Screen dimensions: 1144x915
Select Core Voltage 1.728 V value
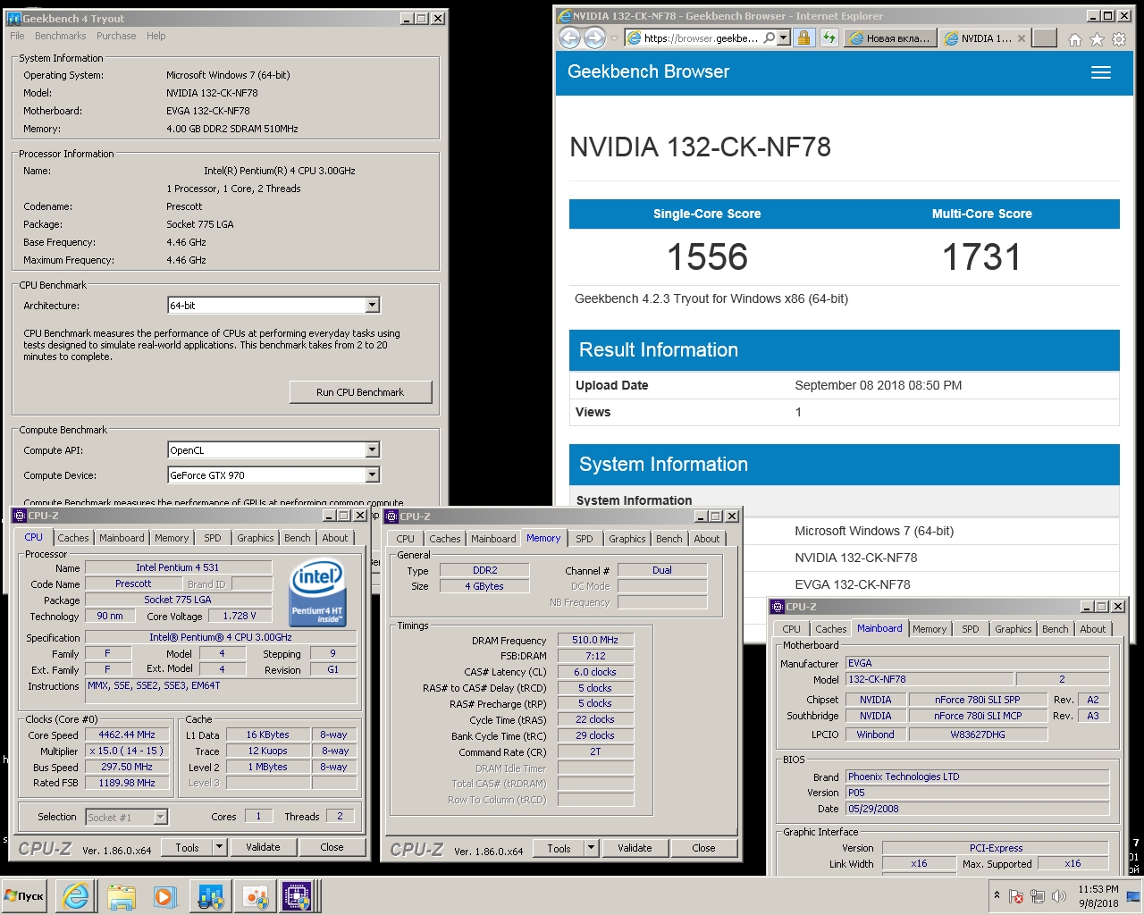tap(240, 616)
